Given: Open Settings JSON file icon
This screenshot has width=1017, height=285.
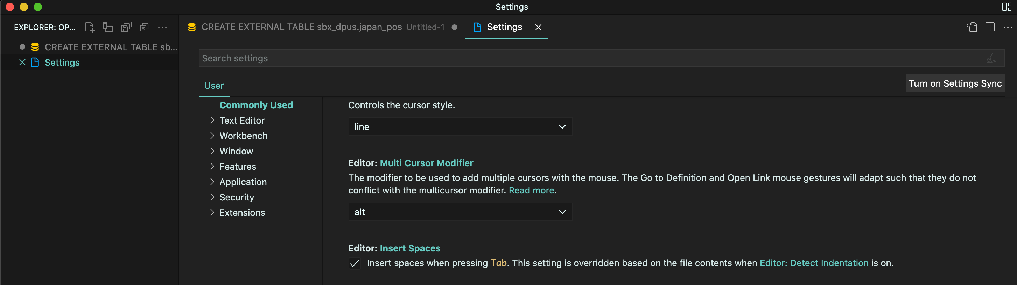Looking at the screenshot, I should (972, 27).
